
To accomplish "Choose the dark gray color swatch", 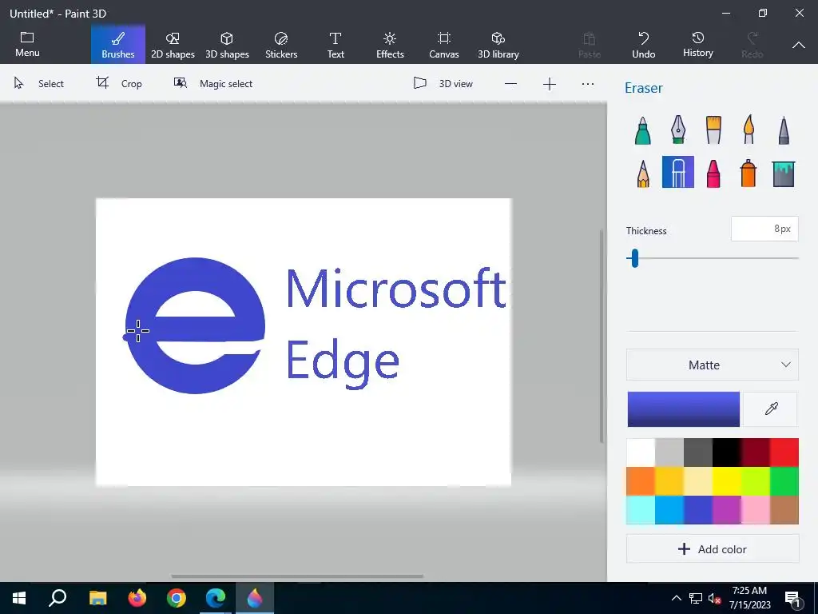I will coord(698,453).
